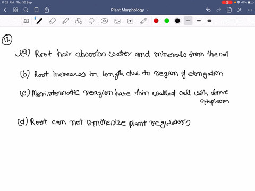Screen dimensions: 255x191
Task: Open search with the magnifier icon
Action: 26,10
